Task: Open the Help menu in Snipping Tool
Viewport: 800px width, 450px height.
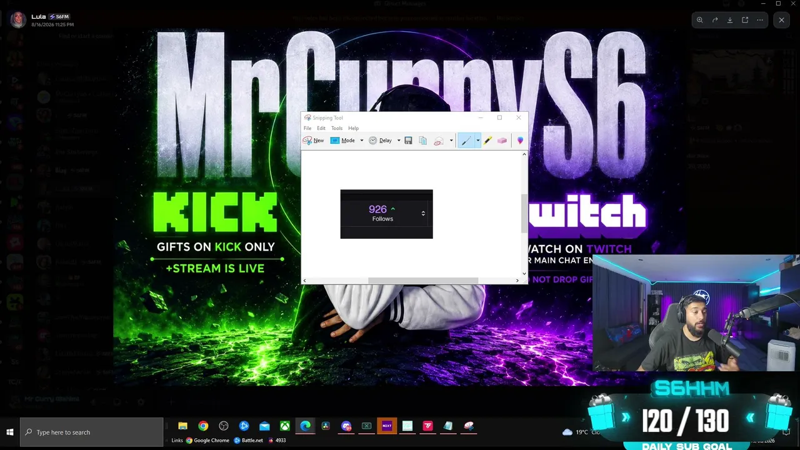Action: pyautogui.click(x=353, y=128)
